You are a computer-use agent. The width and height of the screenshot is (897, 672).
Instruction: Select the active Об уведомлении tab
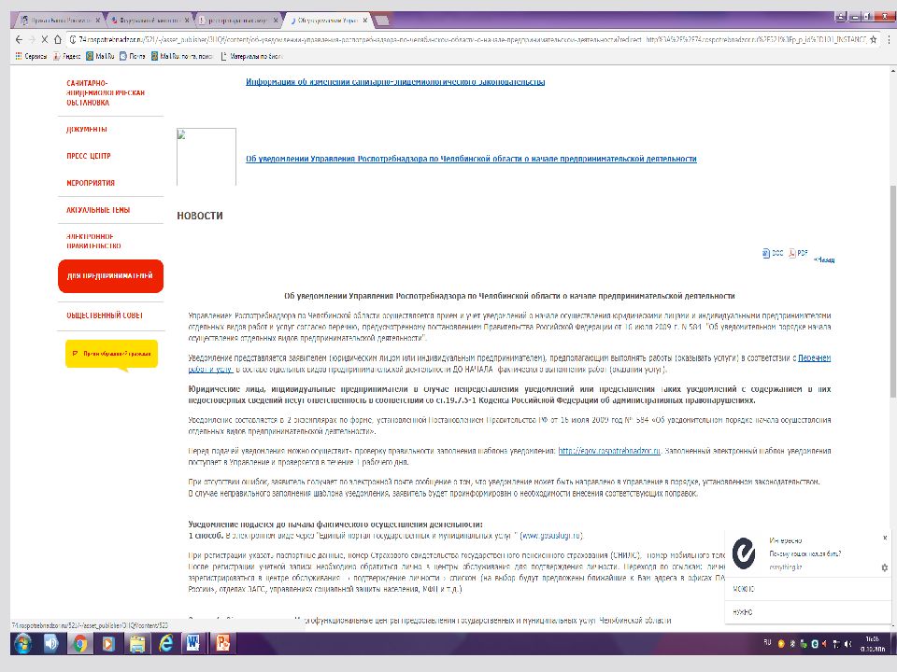coord(326,20)
